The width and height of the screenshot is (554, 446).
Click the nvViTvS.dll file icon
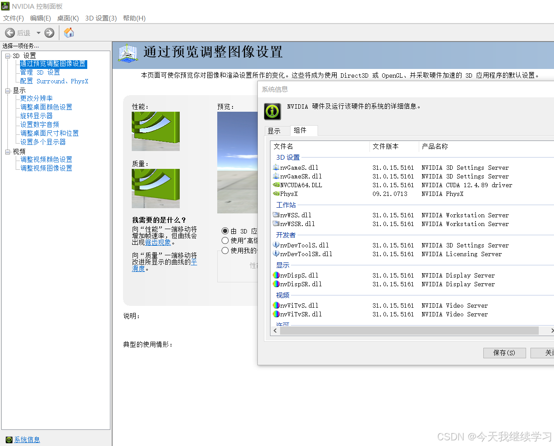pos(276,305)
